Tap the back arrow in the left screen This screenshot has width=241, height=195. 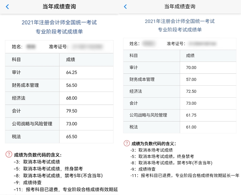point(7,7)
